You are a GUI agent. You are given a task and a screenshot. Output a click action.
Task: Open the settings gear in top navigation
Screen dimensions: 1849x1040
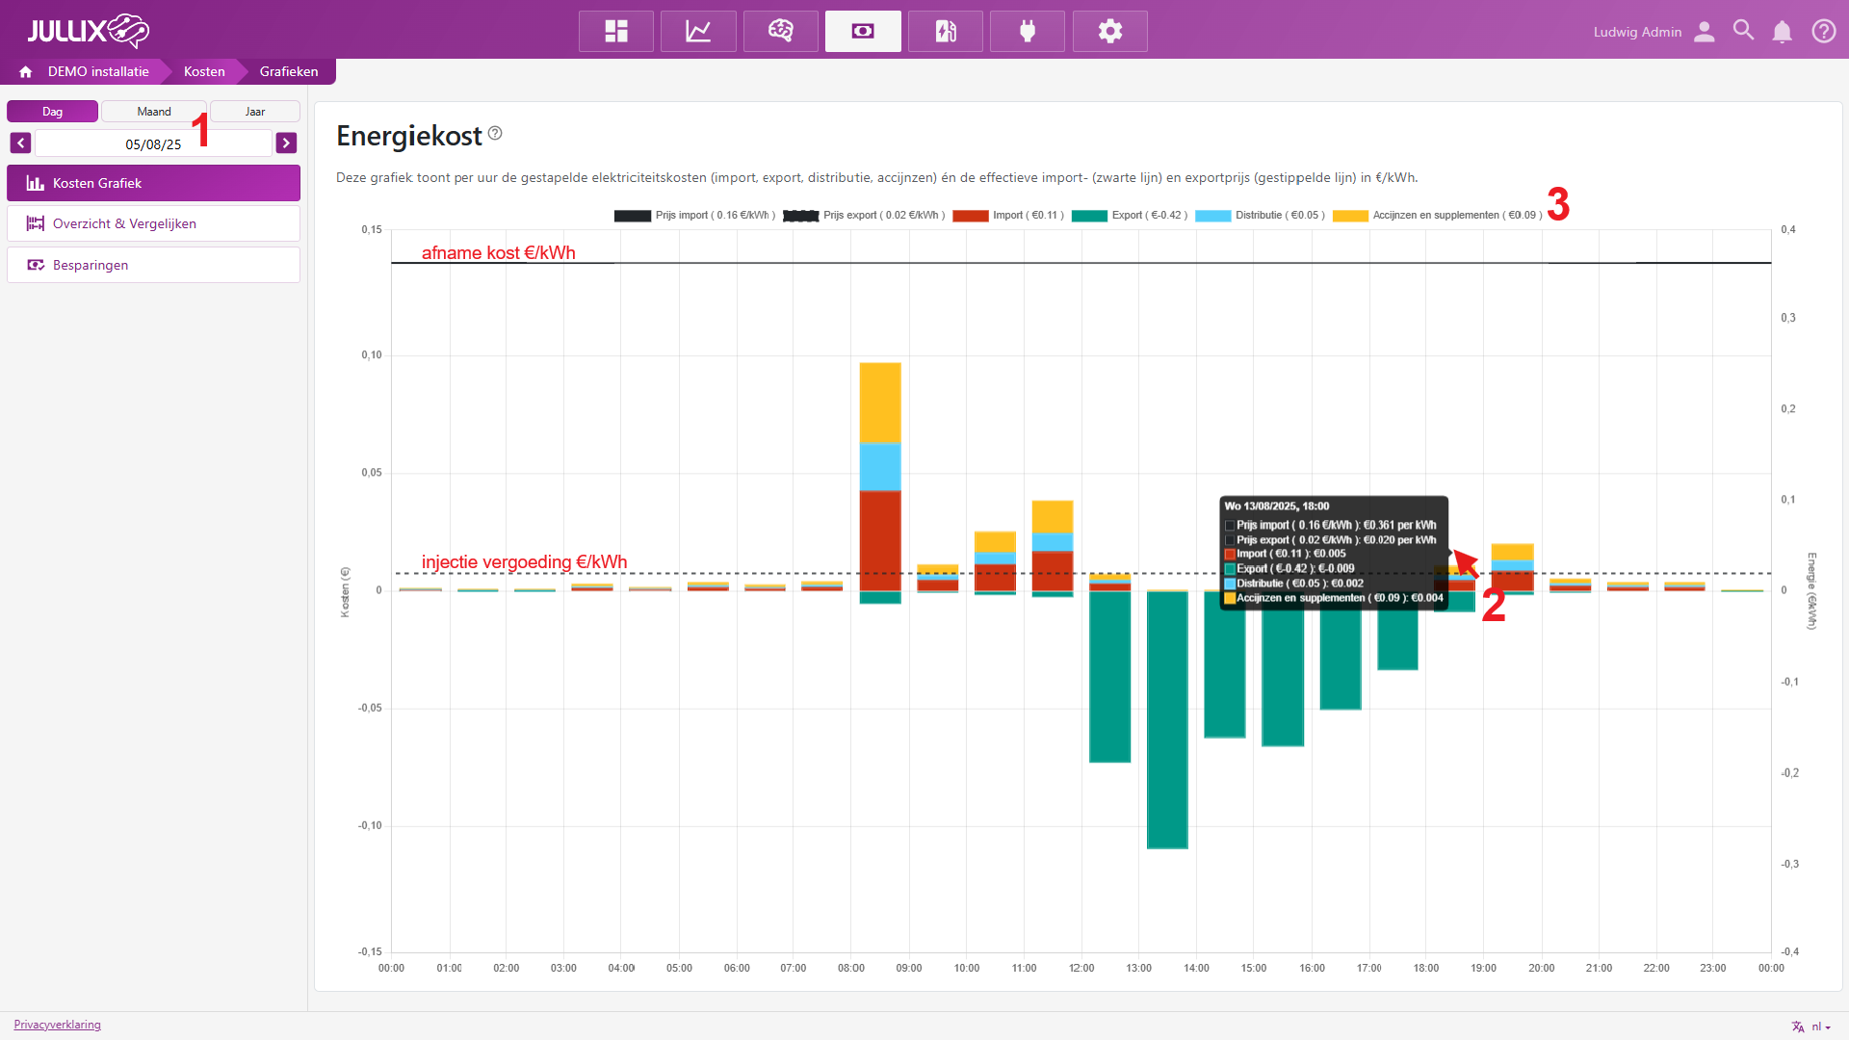tap(1110, 31)
